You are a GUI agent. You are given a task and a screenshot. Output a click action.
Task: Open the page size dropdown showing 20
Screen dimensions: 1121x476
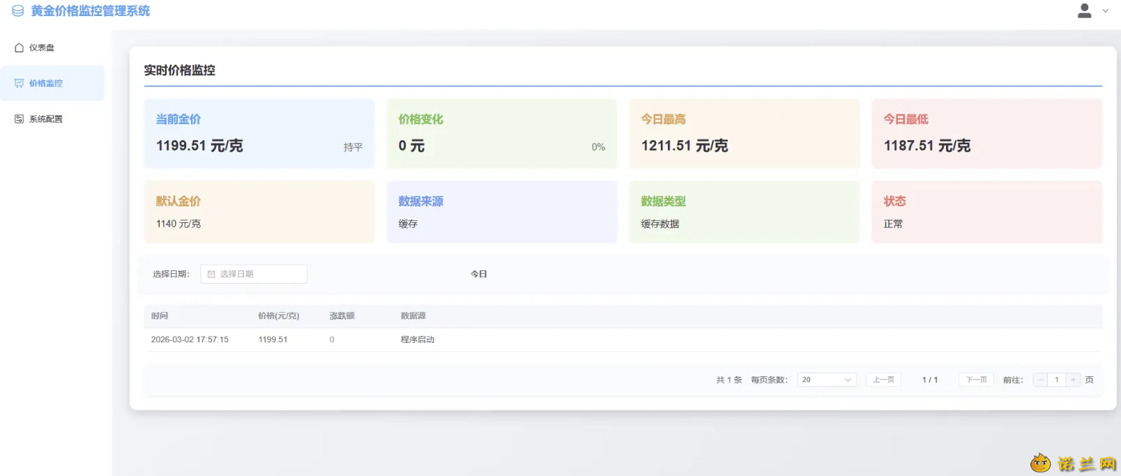coord(827,380)
